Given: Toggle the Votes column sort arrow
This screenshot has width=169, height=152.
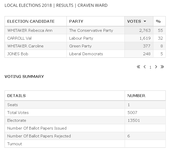Looking at the screenshot, I should click(145, 21).
